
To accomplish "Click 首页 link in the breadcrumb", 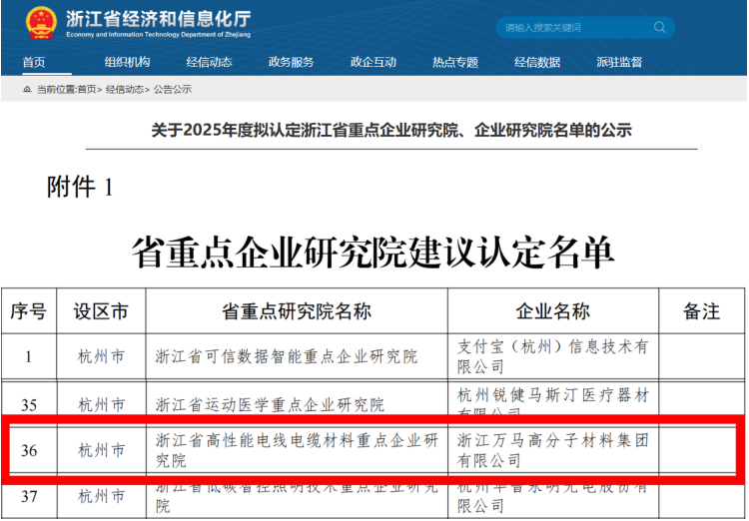I will (x=86, y=90).
